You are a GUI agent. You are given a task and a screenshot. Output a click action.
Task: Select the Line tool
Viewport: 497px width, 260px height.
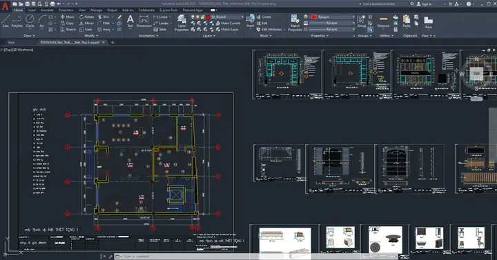[x=6, y=21]
